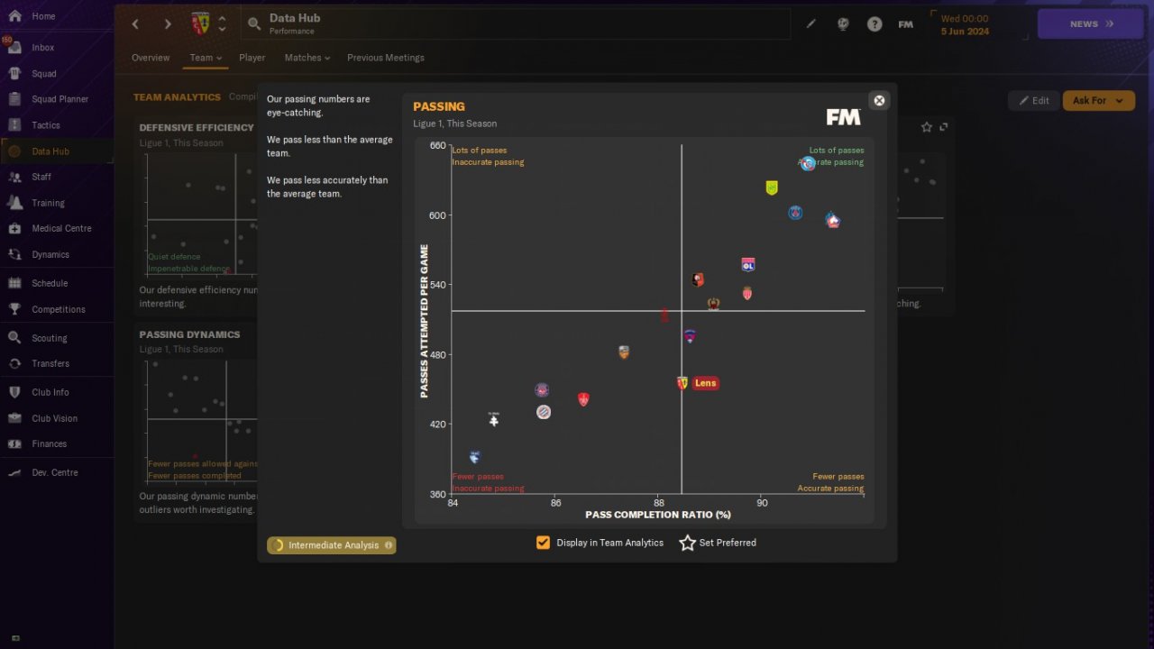Click the Intermediate Analysis button
Image resolution: width=1154 pixels, height=649 pixels.
pos(332,545)
